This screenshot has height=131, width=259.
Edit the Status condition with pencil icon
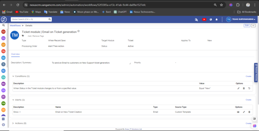point(238,88)
